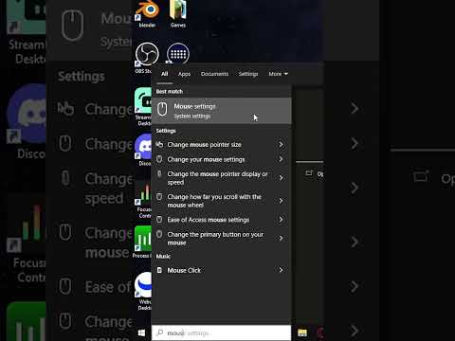Open the white and blue swirl desktop shortcut
Image resolution: width=455 pixels, height=341 pixels.
click(144, 284)
